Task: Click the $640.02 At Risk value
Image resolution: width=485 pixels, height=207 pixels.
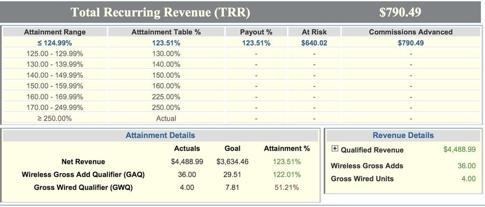Action: 314,43
